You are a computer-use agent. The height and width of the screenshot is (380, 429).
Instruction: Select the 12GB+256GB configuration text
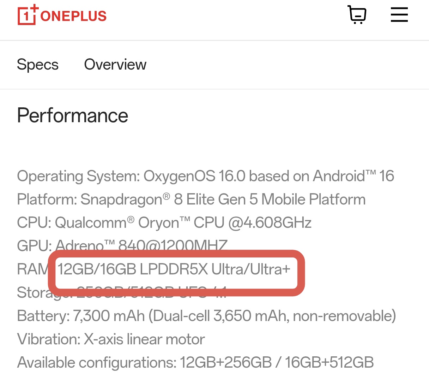[226, 363]
